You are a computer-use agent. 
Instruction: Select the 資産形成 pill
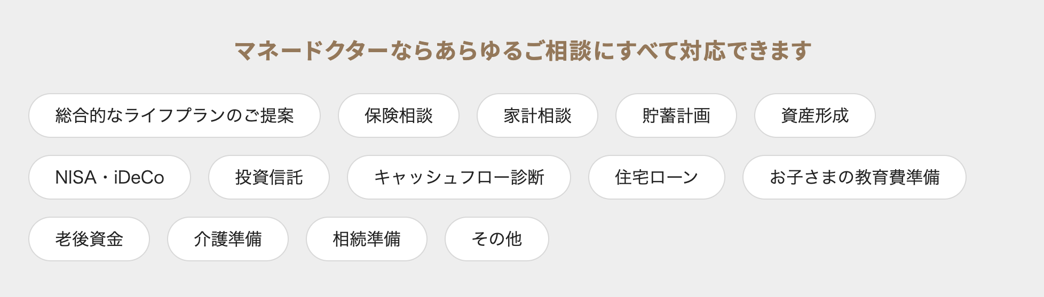(815, 115)
